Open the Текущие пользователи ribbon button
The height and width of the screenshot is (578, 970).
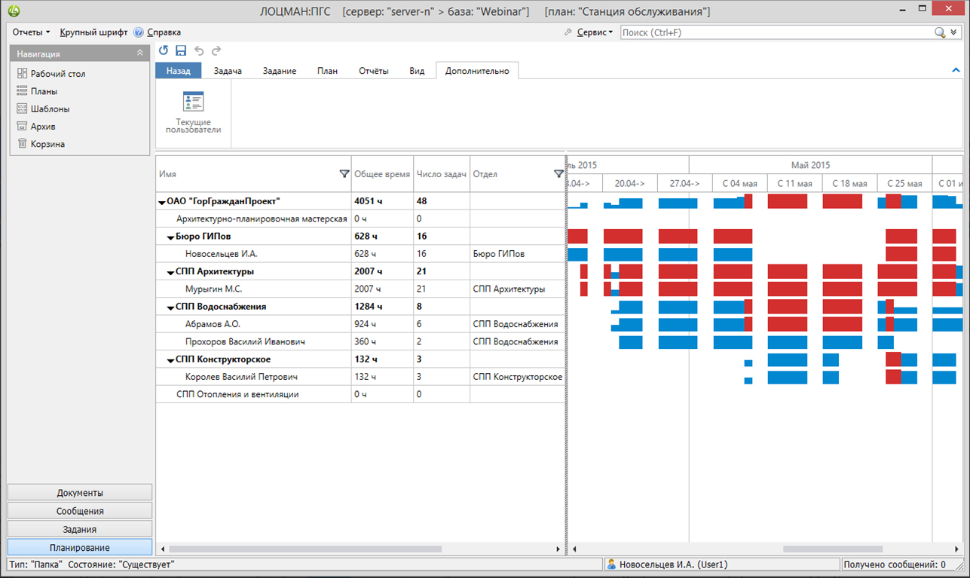tap(193, 113)
